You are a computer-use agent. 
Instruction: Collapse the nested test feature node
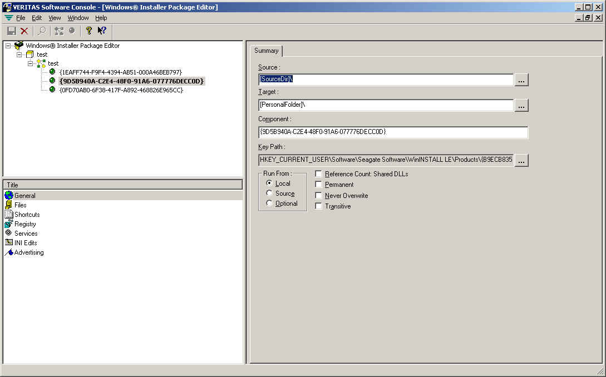point(31,63)
